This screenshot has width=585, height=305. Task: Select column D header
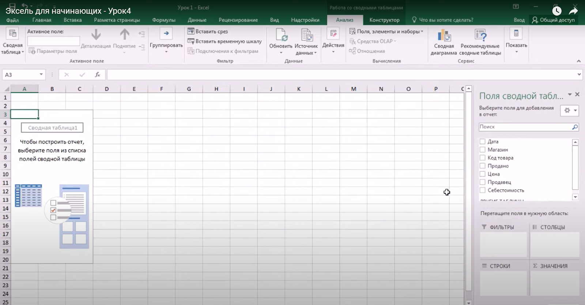[x=107, y=89]
